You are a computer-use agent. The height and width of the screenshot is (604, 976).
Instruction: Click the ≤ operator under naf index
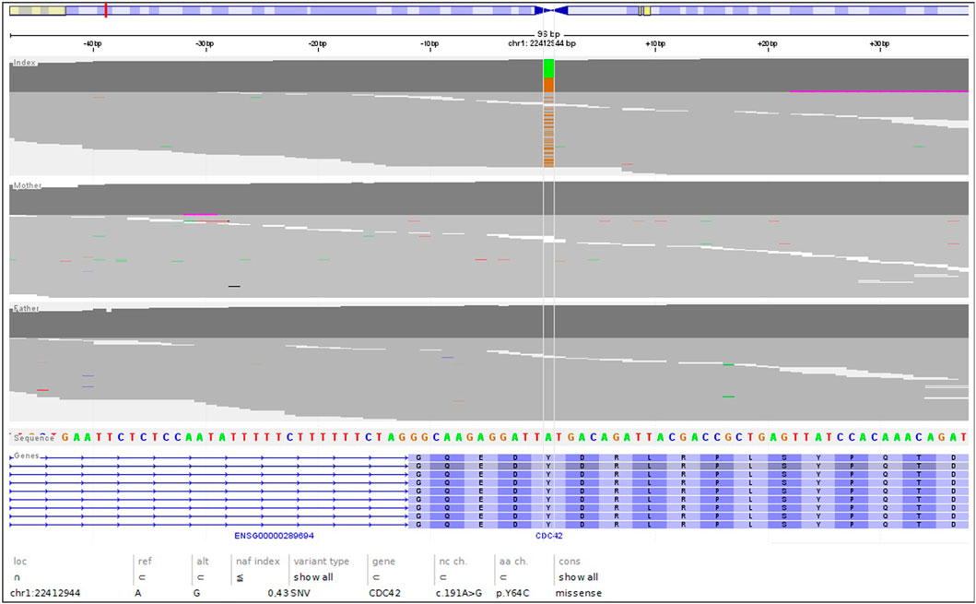tap(241, 577)
